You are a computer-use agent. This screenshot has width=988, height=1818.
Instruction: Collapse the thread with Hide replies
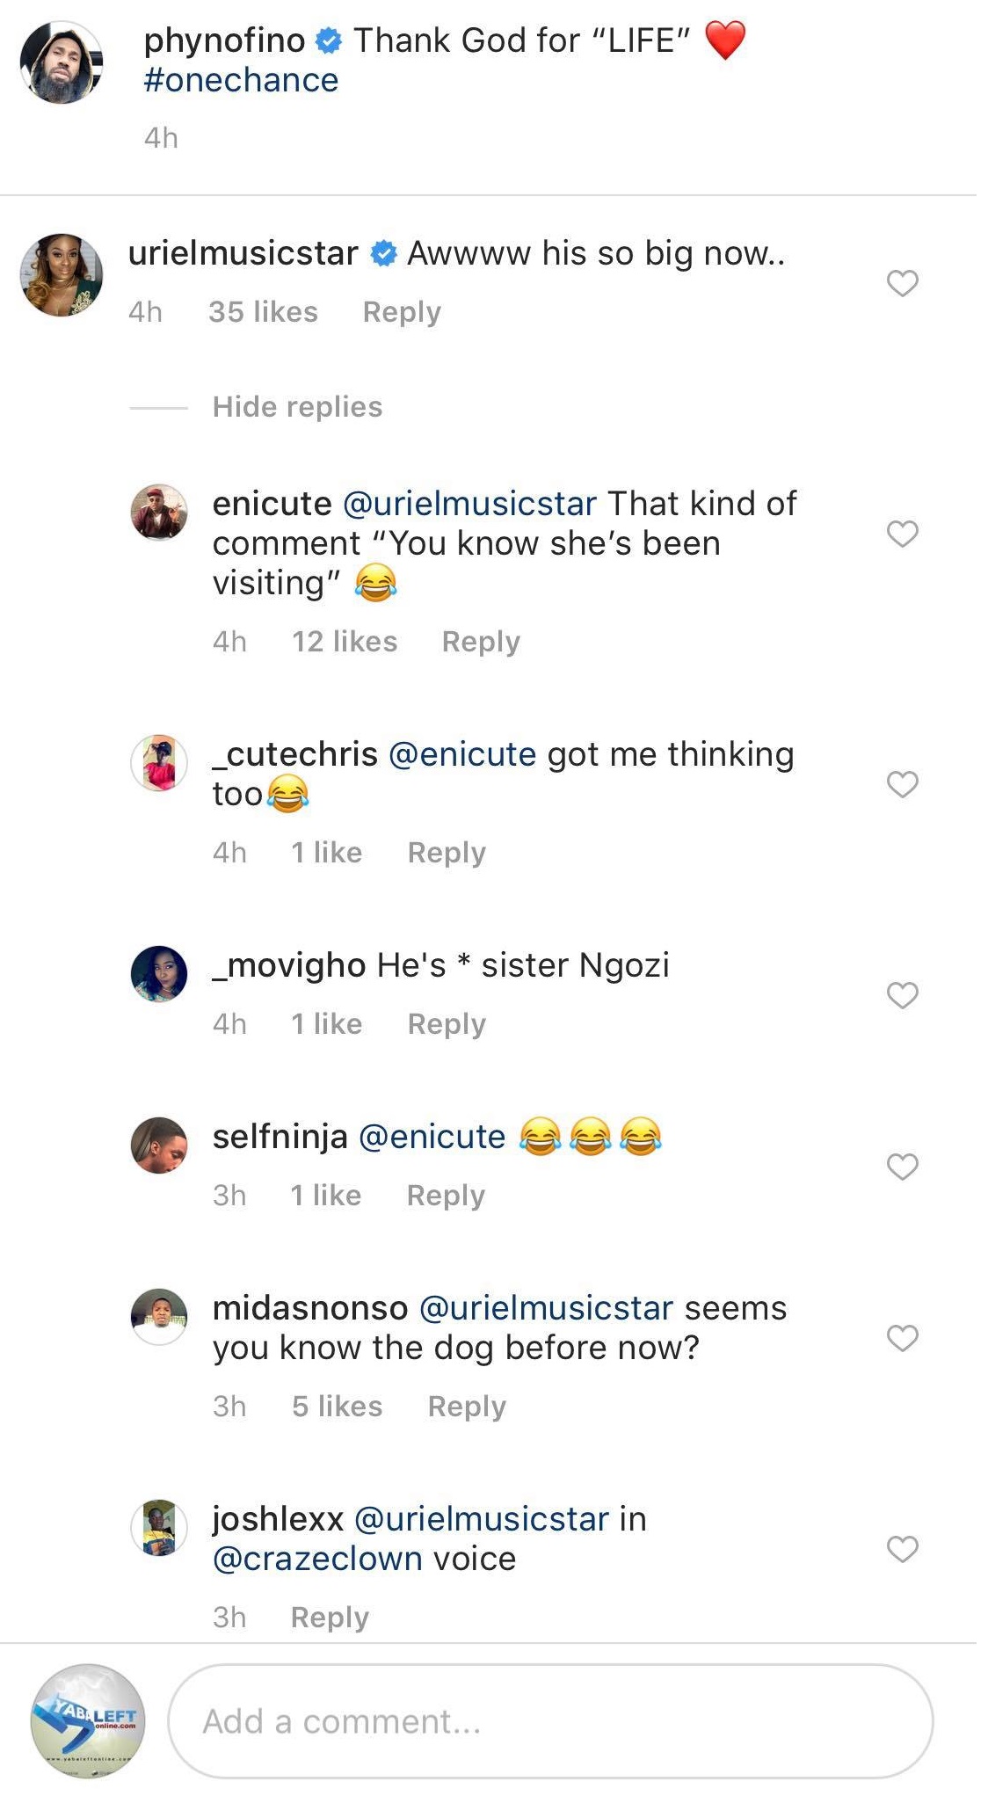297,407
